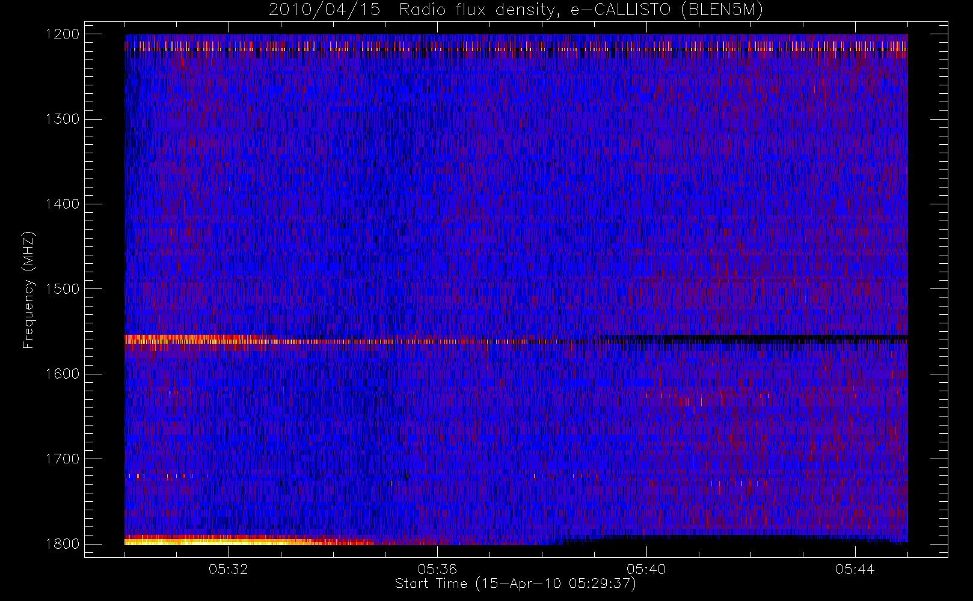The height and width of the screenshot is (601, 973).
Task: Click the 05:40 time tick label
Action: (646, 569)
